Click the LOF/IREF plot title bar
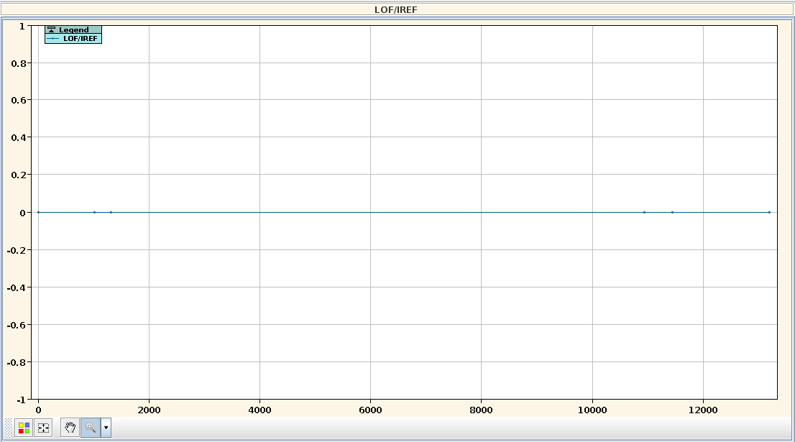795x442 pixels. [x=396, y=9]
